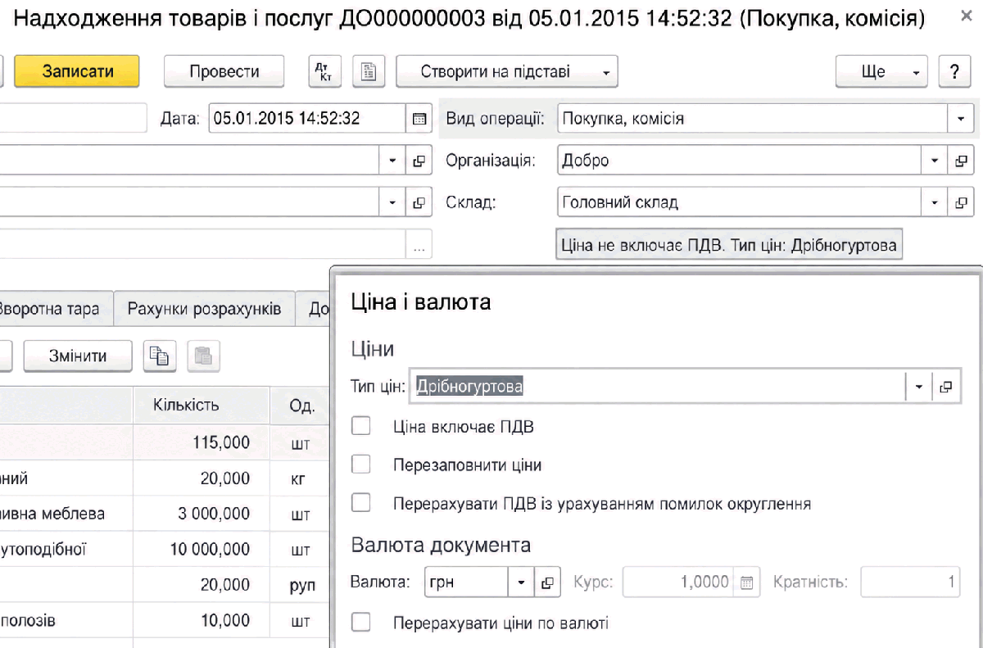Image resolution: width=983 pixels, height=648 pixels.
Task: Click the Тип цін field with Дрібногуртова
Action: pyautogui.click(x=658, y=387)
